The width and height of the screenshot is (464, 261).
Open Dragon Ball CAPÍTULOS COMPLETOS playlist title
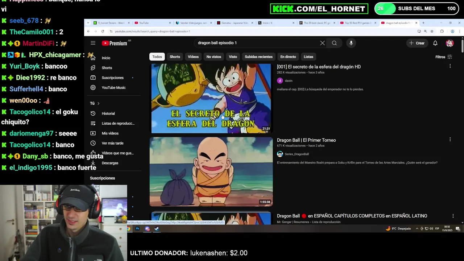pyautogui.click(x=352, y=216)
